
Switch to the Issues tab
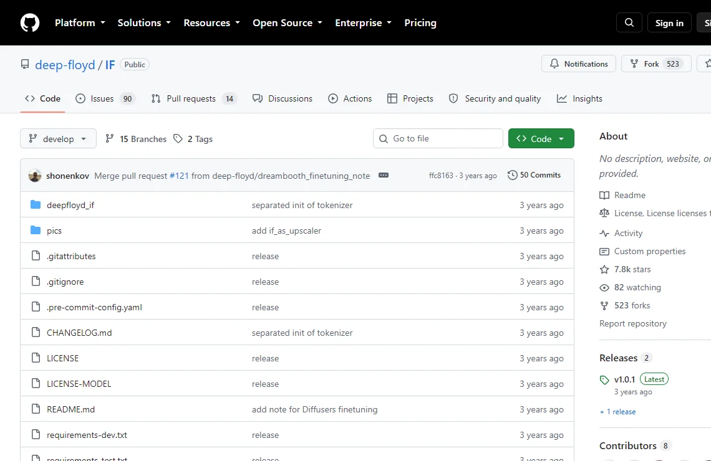105,98
